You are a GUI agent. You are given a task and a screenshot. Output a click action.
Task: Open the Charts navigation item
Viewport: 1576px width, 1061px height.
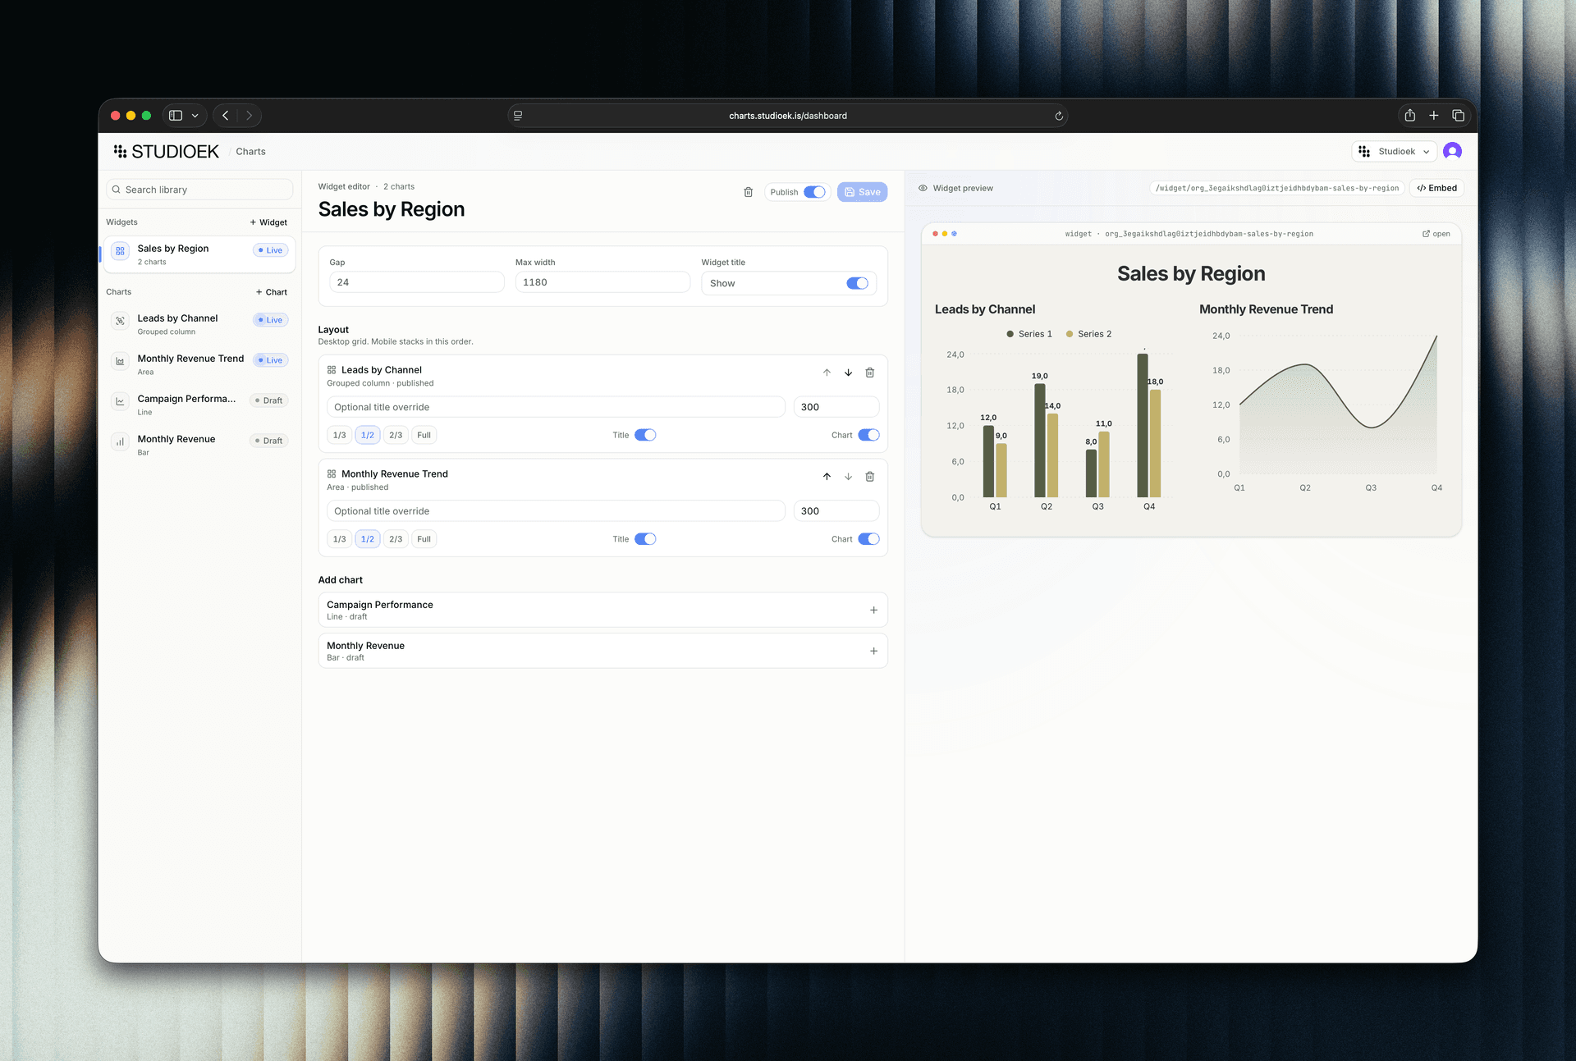(250, 152)
